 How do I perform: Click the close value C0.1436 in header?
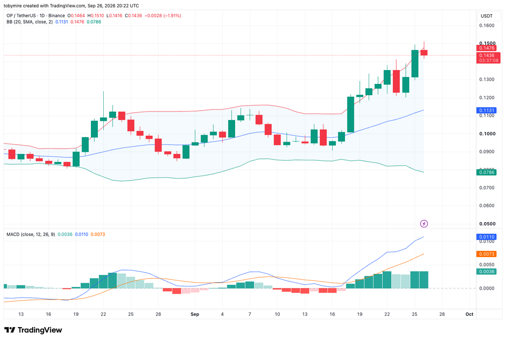[133, 15]
